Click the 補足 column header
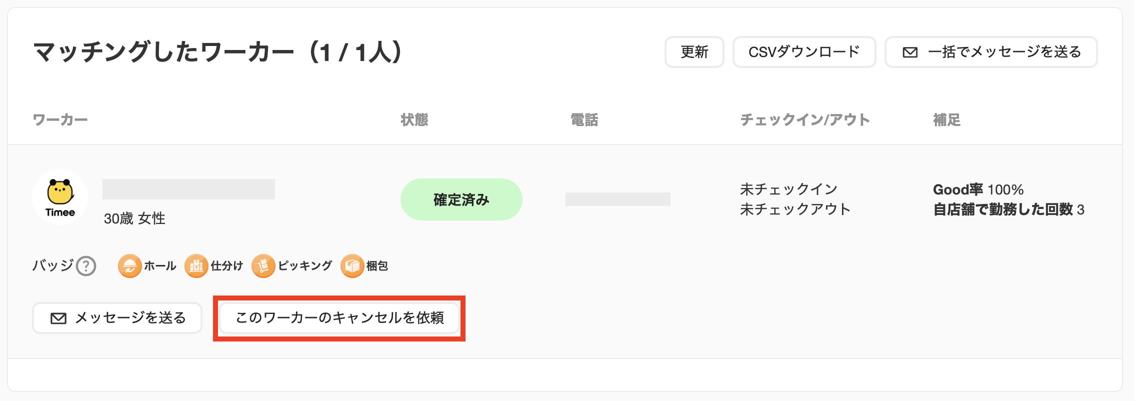Image resolution: width=1134 pixels, height=401 pixels. tap(946, 120)
